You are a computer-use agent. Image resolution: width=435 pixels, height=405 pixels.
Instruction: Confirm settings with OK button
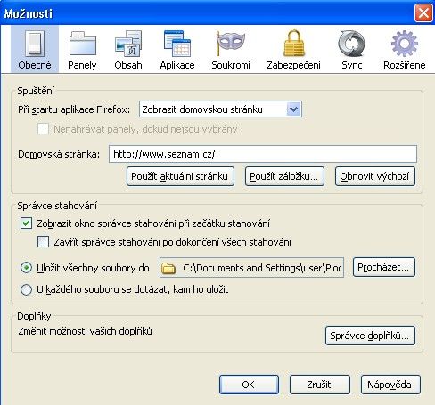(249, 385)
